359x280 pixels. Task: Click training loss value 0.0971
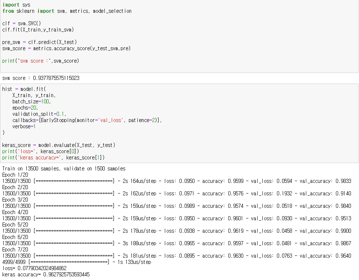tap(186, 194)
